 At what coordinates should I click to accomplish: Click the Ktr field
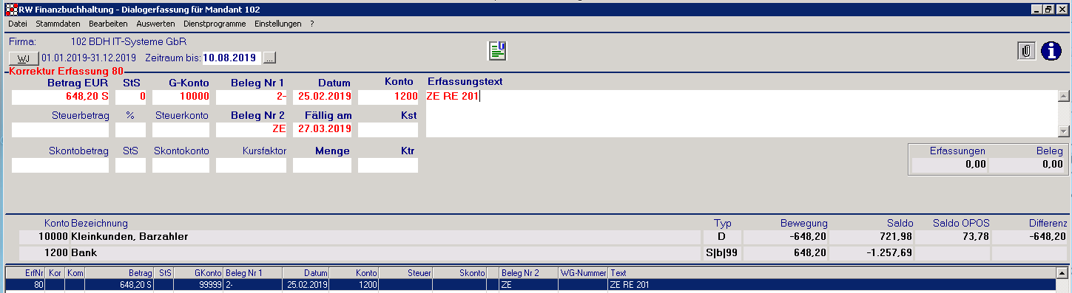click(x=388, y=165)
